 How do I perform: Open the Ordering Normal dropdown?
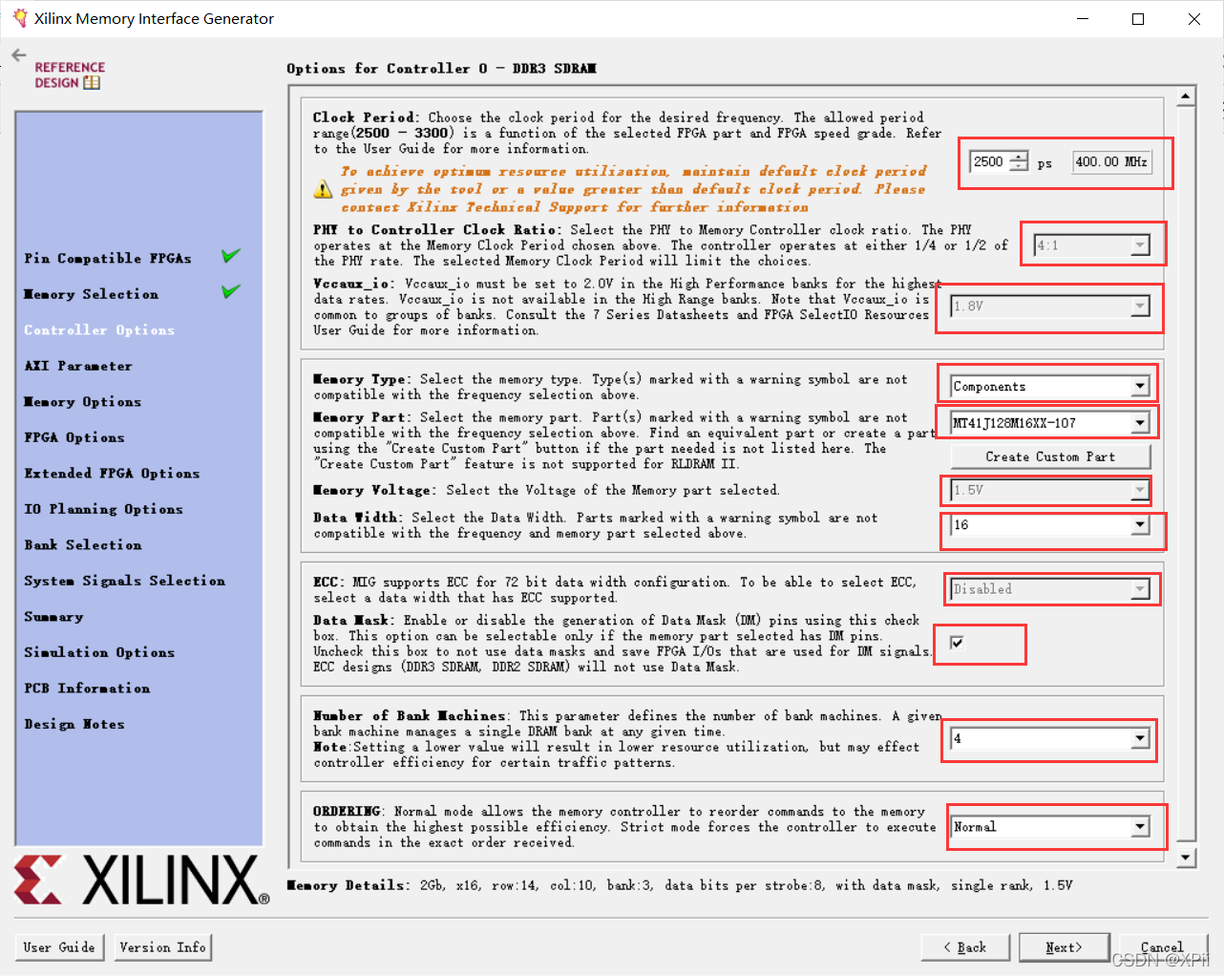1050,827
